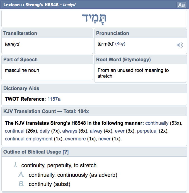The image size is (189, 193).
Task: Click the Dictionary Aids section header
Action: [21, 88]
